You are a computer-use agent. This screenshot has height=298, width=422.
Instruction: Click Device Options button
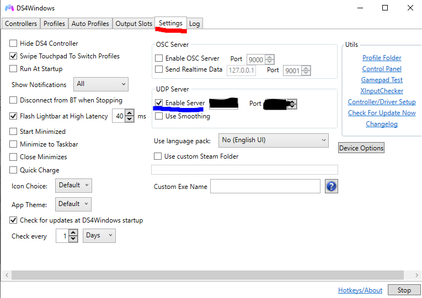point(361,148)
